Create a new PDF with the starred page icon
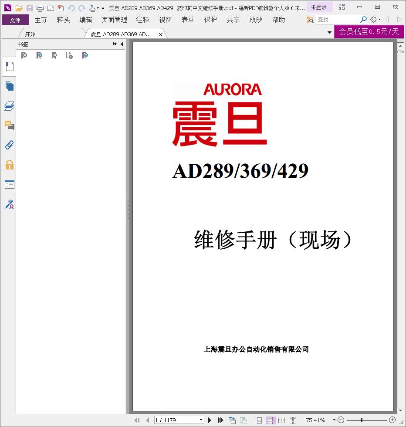406x427 pixels. (61, 8)
